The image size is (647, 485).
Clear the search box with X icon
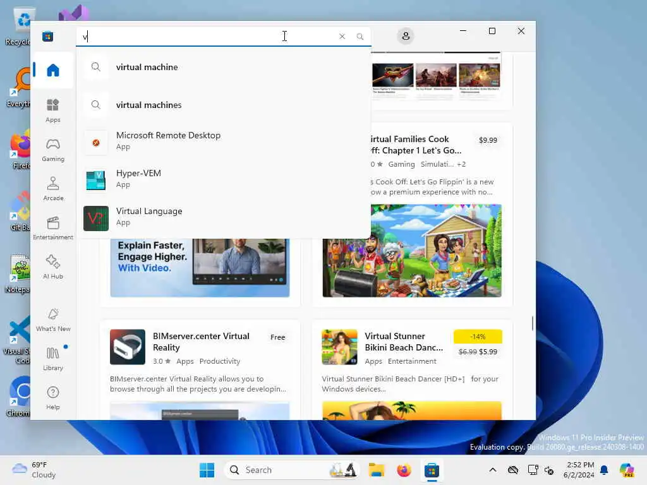tap(342, 36)
